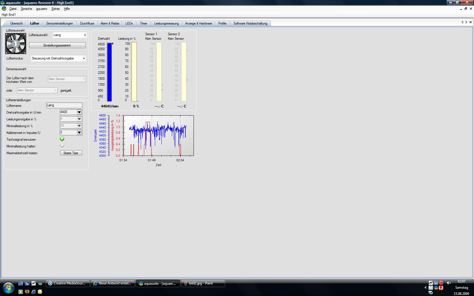Click the headphones icon in system tray
The width and height of the screenshot is (474, 296).
(436, 282)
